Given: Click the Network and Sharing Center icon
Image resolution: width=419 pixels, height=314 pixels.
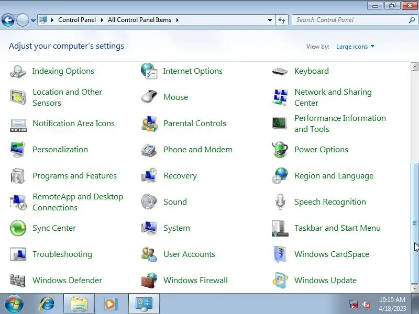Looking at the screenshot, I should point(280,97).
